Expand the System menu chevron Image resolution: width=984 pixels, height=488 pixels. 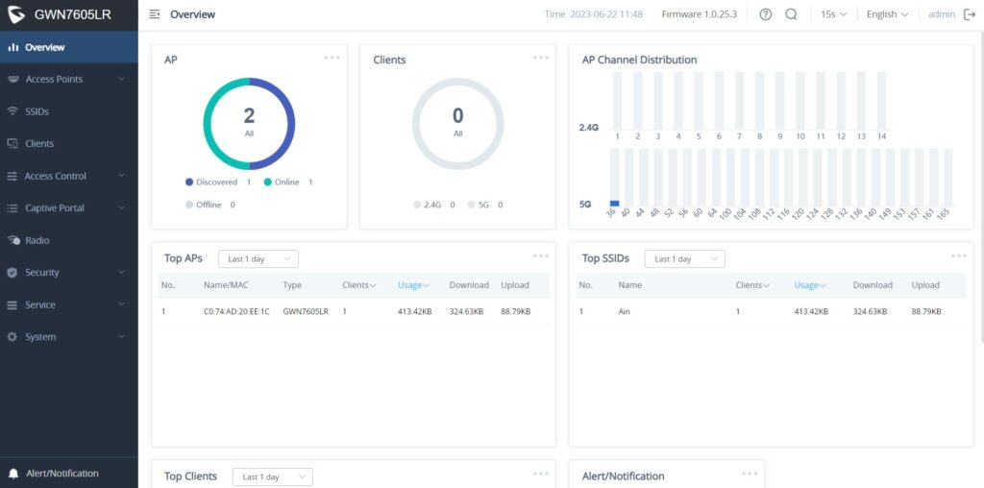pos(122,337)
